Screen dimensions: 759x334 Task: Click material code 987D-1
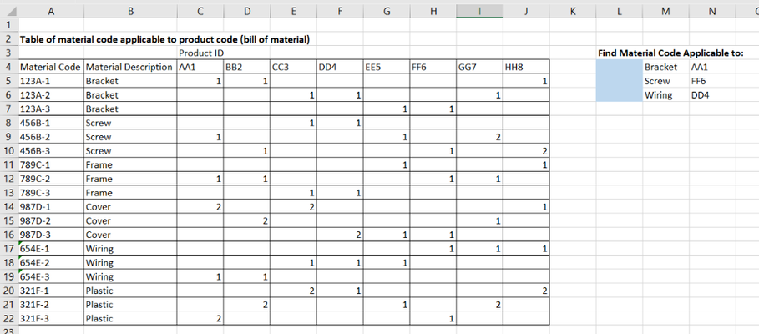click(51, 207)
